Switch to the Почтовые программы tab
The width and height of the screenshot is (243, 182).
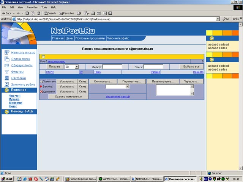(x=90, y=38)
